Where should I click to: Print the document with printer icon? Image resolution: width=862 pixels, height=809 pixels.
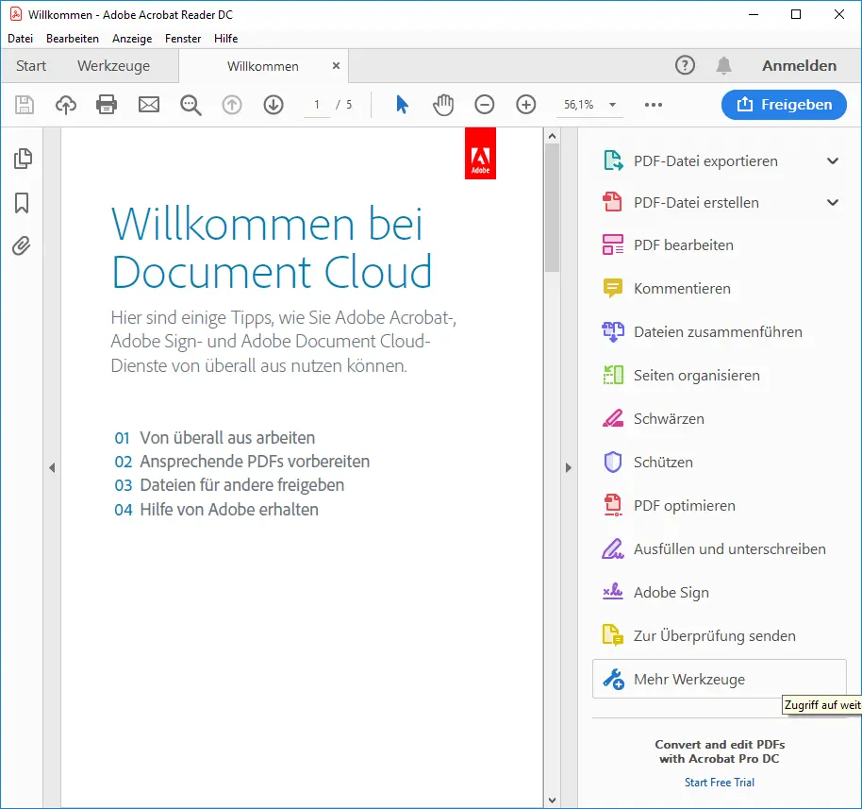pyautogui.click(x=107, y=105)
